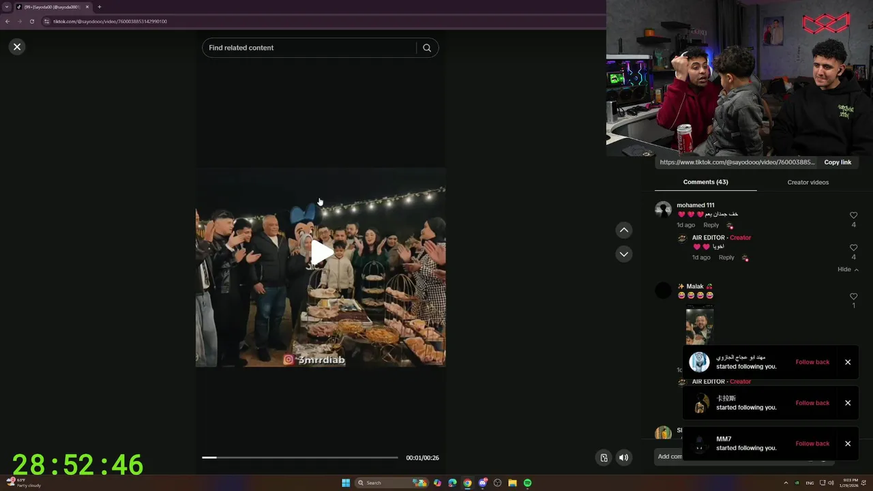Viewport: 873px width, 491px height.
Task: Open browser tab search dropdown
Action: click(x=7, y=7)
